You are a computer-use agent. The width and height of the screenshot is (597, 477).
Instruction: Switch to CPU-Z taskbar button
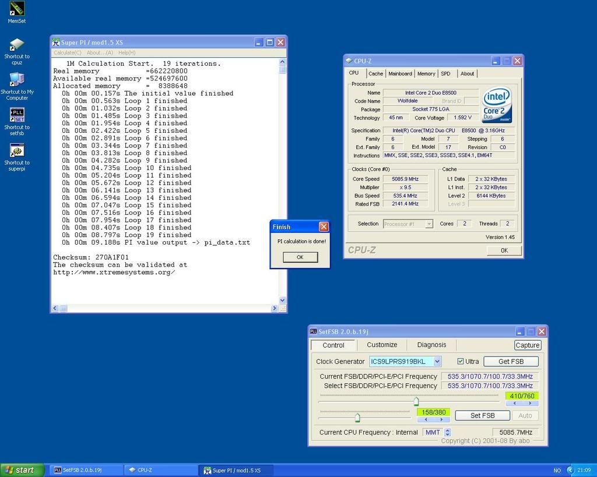(x=161, y=470)
